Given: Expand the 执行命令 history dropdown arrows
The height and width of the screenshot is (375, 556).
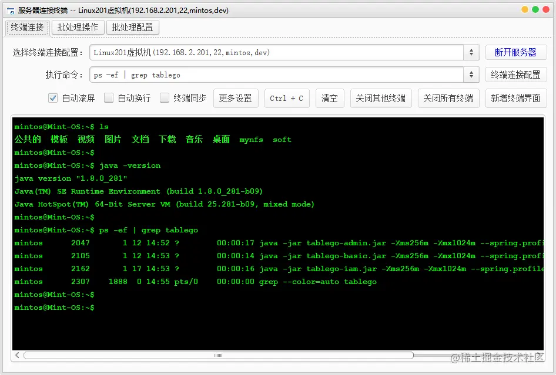Looking at the screenshot, I should click(471, 75).
